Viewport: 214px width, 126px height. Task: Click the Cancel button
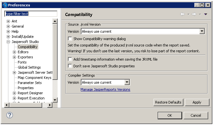pos(196,115)
